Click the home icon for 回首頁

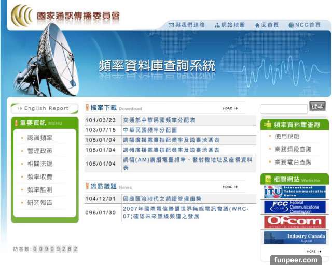[x=257, y=25]
